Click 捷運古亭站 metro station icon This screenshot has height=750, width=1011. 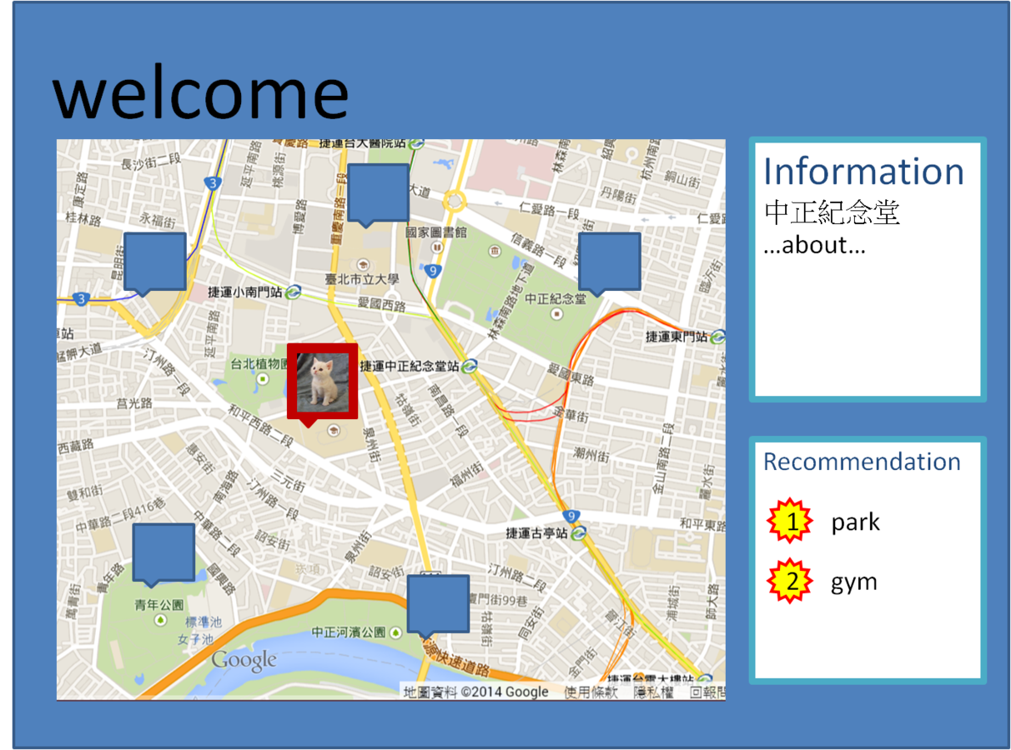coord(578,532)
